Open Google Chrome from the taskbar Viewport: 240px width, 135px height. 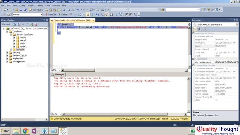(x=25, y=131)
